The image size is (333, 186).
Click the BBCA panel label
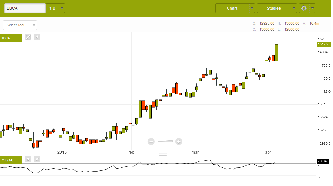click(x=11, y=38)
